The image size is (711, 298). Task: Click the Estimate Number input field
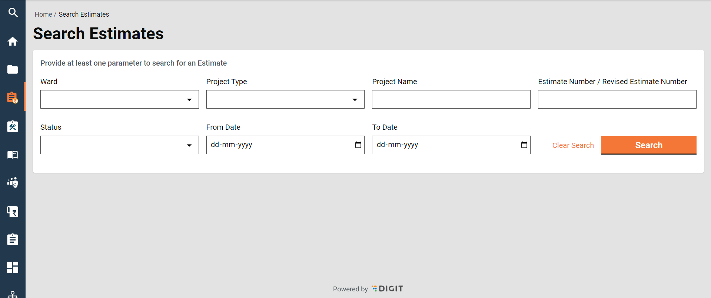[x=617, y=99]
